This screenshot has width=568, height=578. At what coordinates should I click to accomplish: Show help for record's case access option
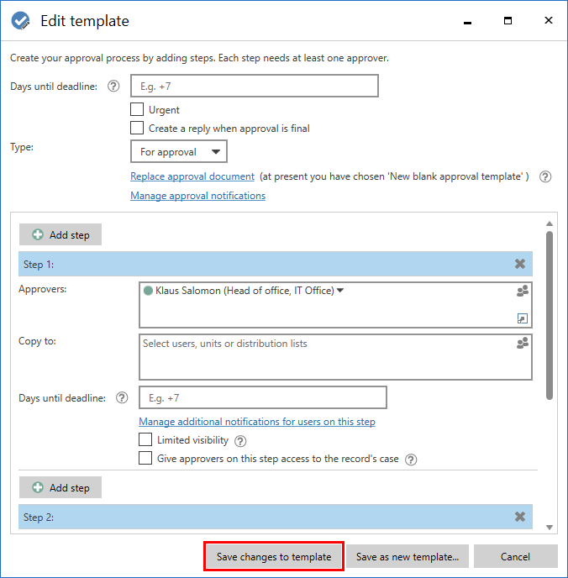click(x=411, y=460)
